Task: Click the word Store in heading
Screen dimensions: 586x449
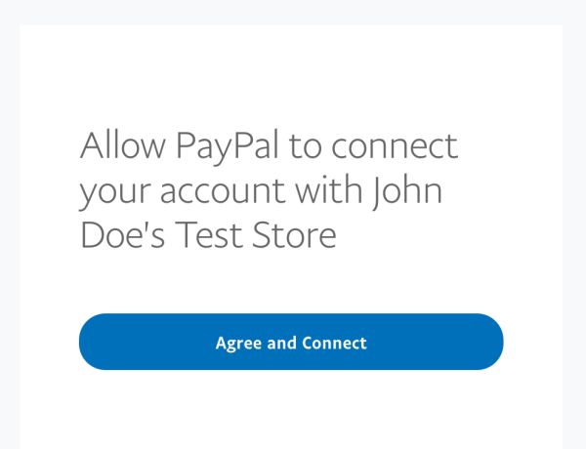Action: (x=295, y=235)
